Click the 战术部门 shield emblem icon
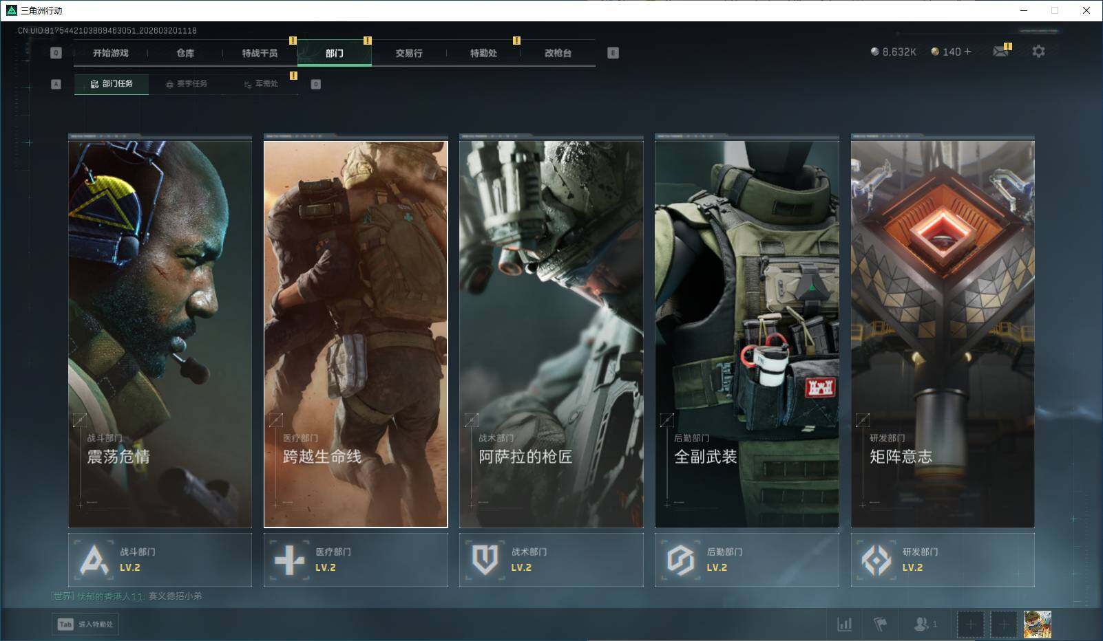 pyautogui.click(x=485, y=560)
